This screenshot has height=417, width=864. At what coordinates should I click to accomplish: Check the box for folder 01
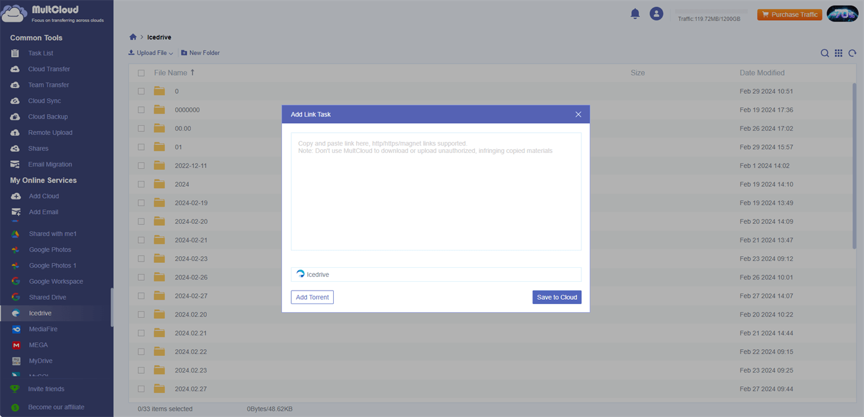coord(141,147)
